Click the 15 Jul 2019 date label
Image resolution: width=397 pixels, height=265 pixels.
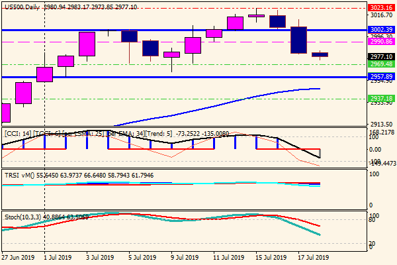coord(270,258)
